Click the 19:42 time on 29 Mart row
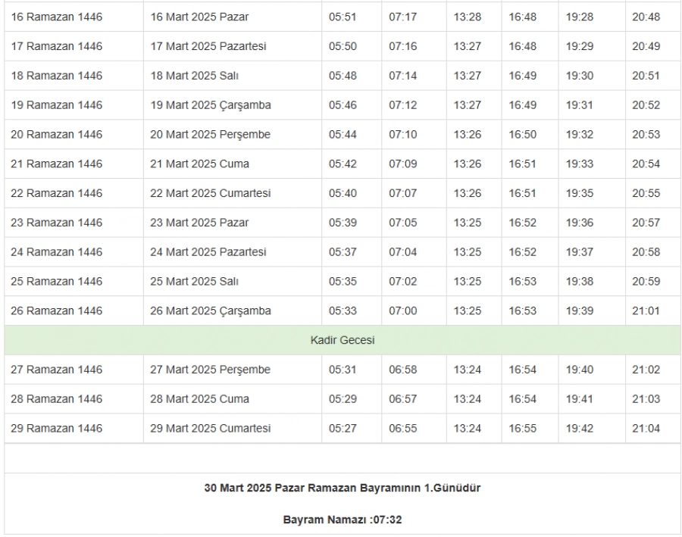This screenshot has height=537, width=682. click(x=578, y=429)
